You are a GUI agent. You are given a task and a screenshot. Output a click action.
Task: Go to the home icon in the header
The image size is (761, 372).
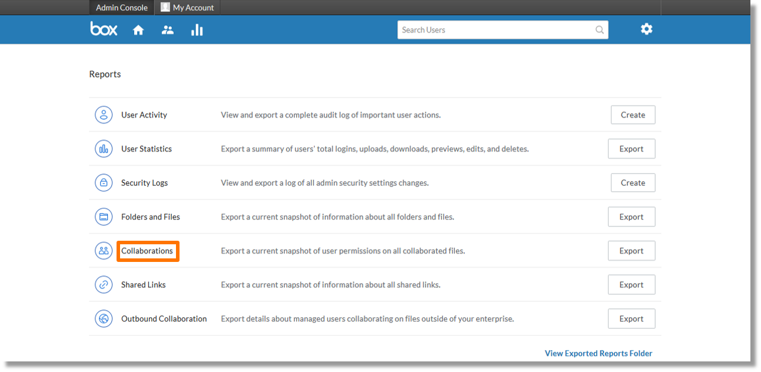(x=138, y=30)
